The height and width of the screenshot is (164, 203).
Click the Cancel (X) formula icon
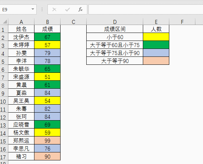coord(54,9)
